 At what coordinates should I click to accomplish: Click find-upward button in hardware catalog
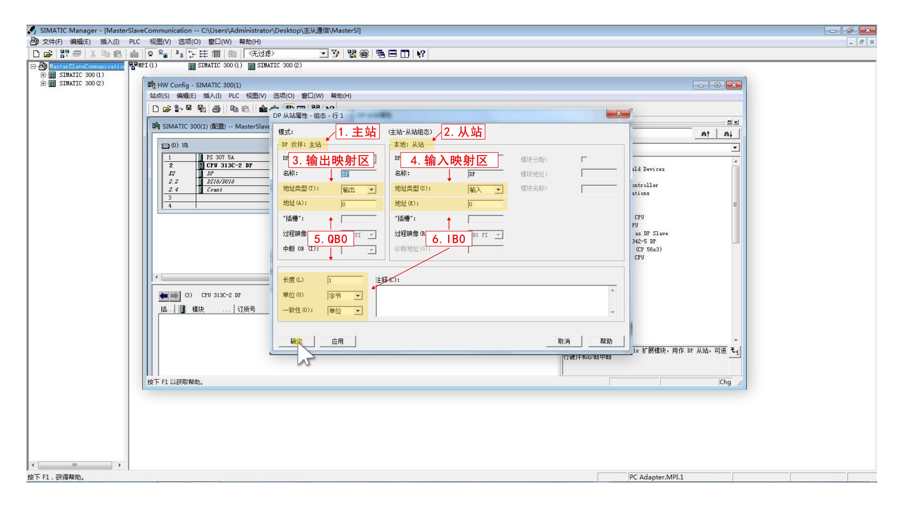point(705,134)
